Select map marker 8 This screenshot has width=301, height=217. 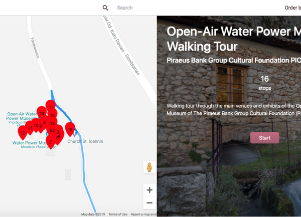[x=44, y=122]
